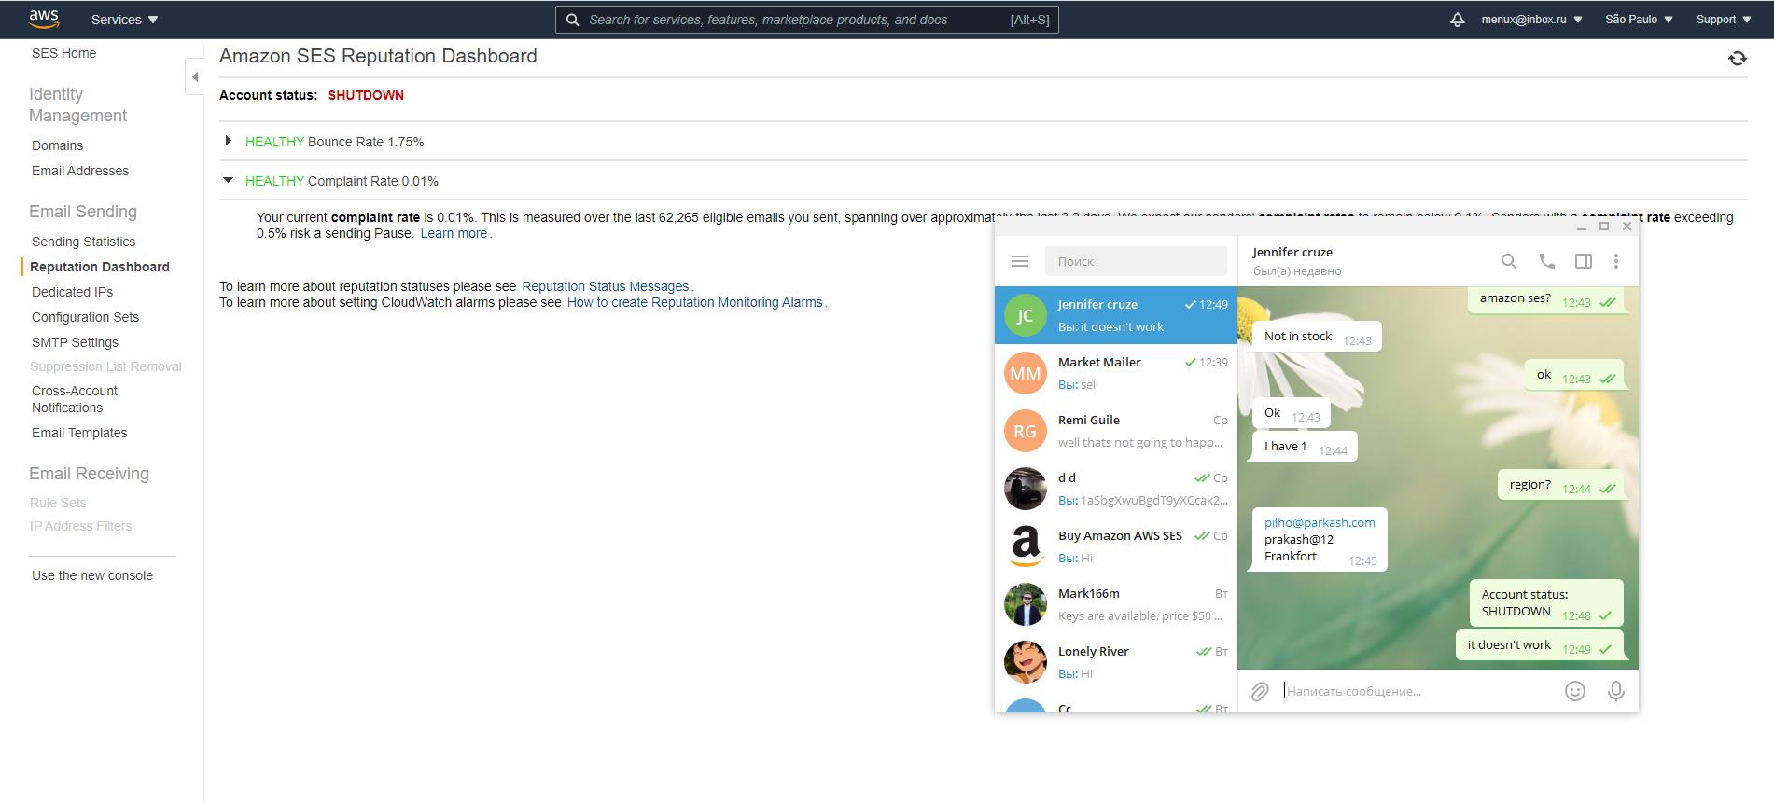Open the Market Mailer chat
1774x802 pixels.
click(1116, 373)
